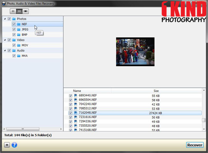Screen dimensions: 208x153
Task: Click the Video folder icon
Action: 14,40
